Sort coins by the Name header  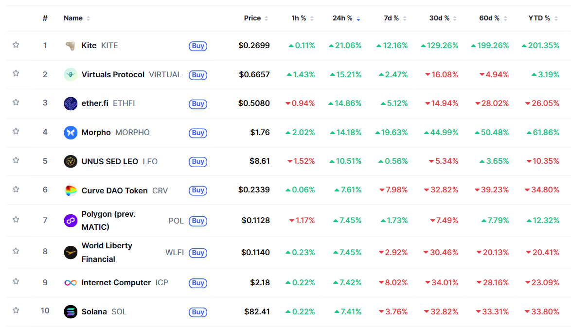click(73, 18)
